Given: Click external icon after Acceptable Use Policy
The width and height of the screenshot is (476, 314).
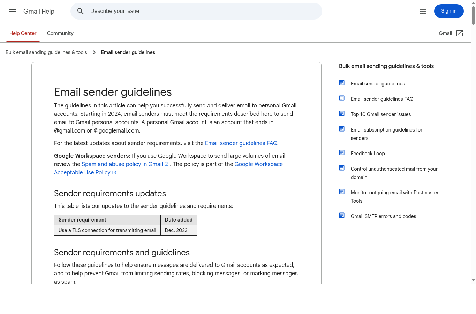Looking at the screenshot, I should pyautogui.click(x=114, y=173).
